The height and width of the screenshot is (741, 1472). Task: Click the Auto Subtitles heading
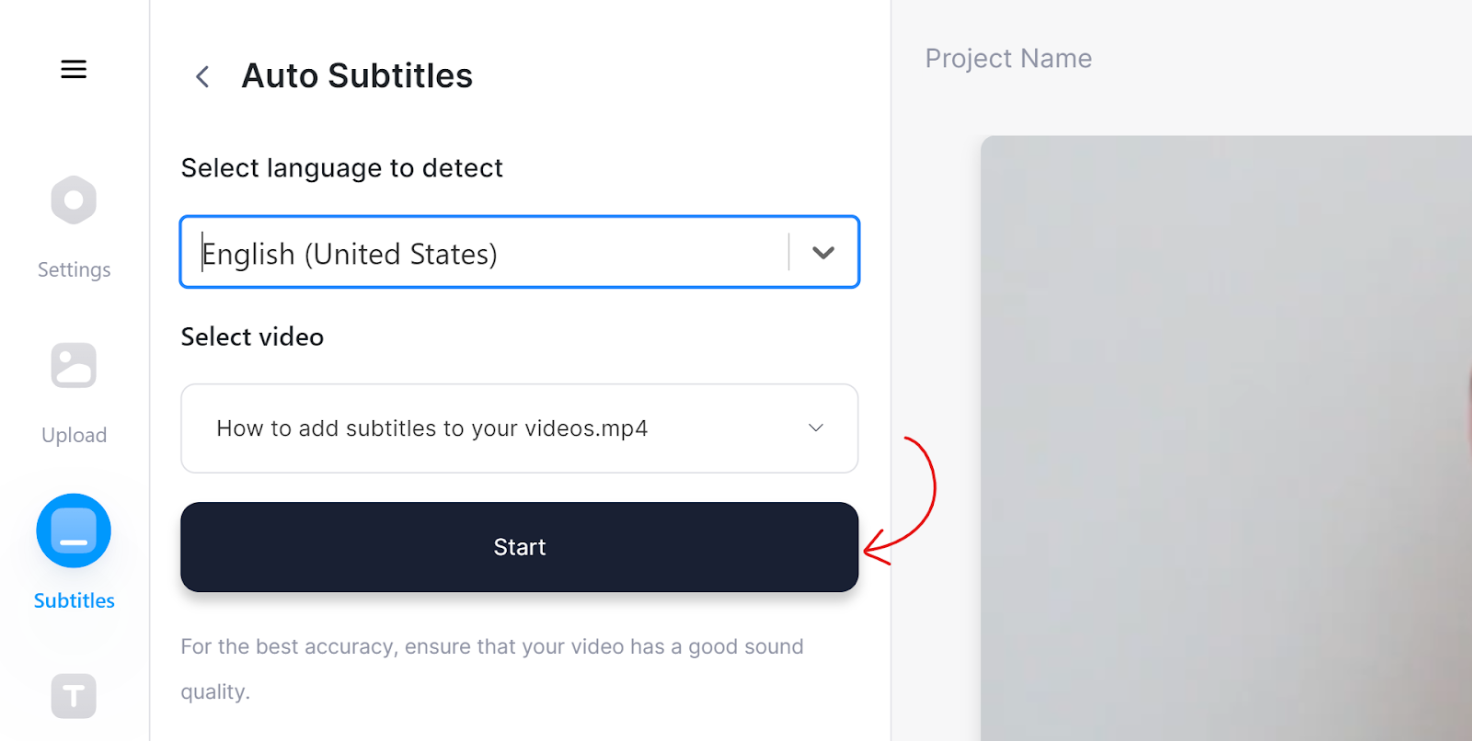pyautogui.click(x=357, y=75)
